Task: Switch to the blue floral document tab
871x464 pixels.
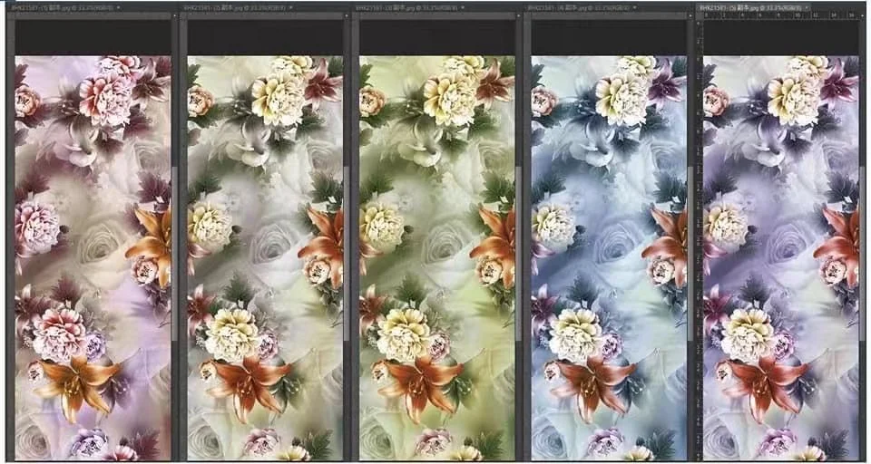Action: tap(582, 8)
